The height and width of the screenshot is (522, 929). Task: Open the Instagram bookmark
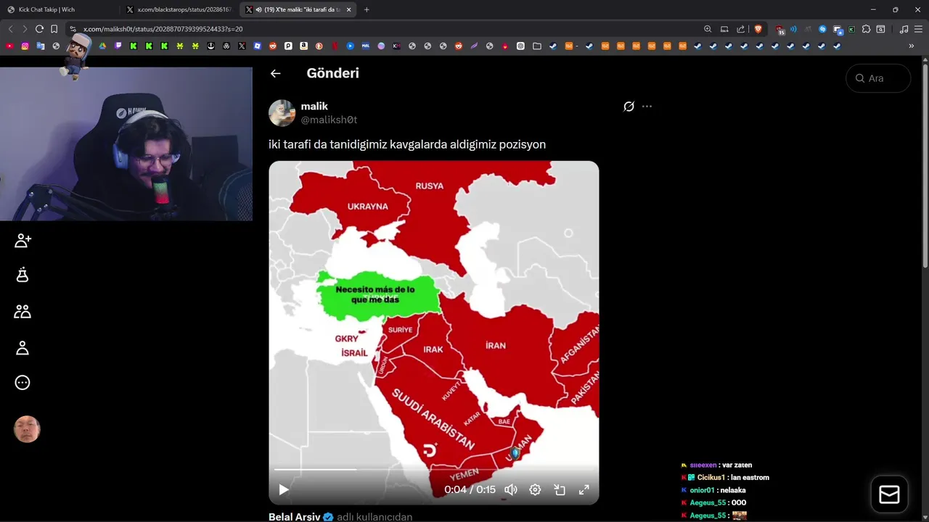pyautogui.click(x=25, y=46)
